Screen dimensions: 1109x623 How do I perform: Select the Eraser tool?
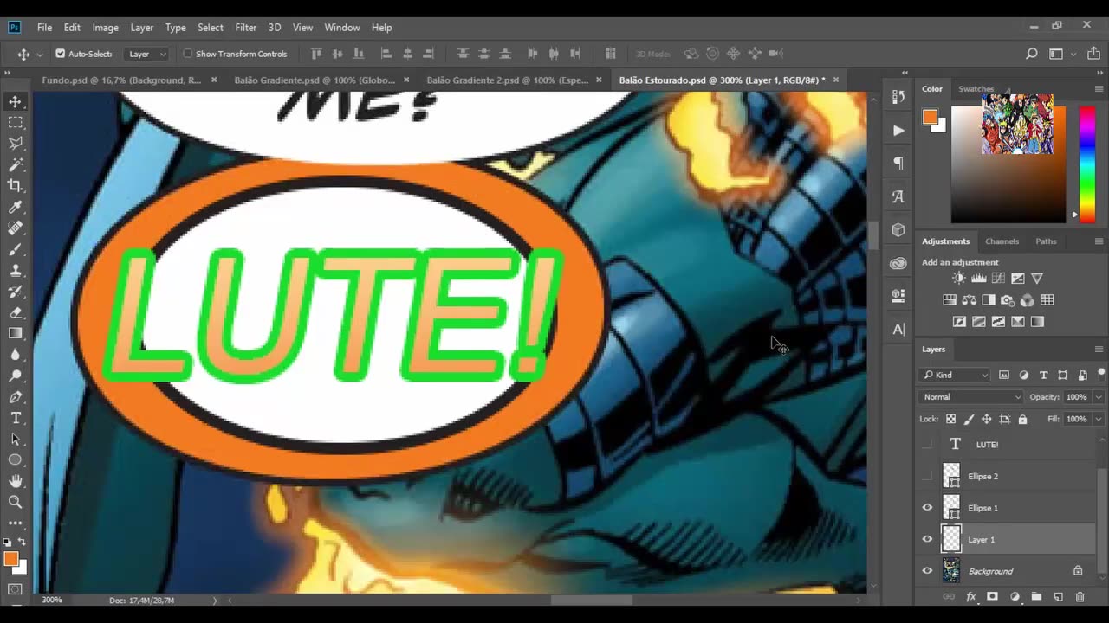[x=16, y=312]
